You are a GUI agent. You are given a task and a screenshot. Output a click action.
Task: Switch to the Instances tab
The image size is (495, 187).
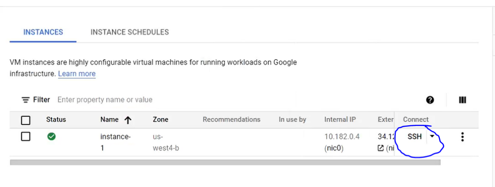click(x=43, y=32)
